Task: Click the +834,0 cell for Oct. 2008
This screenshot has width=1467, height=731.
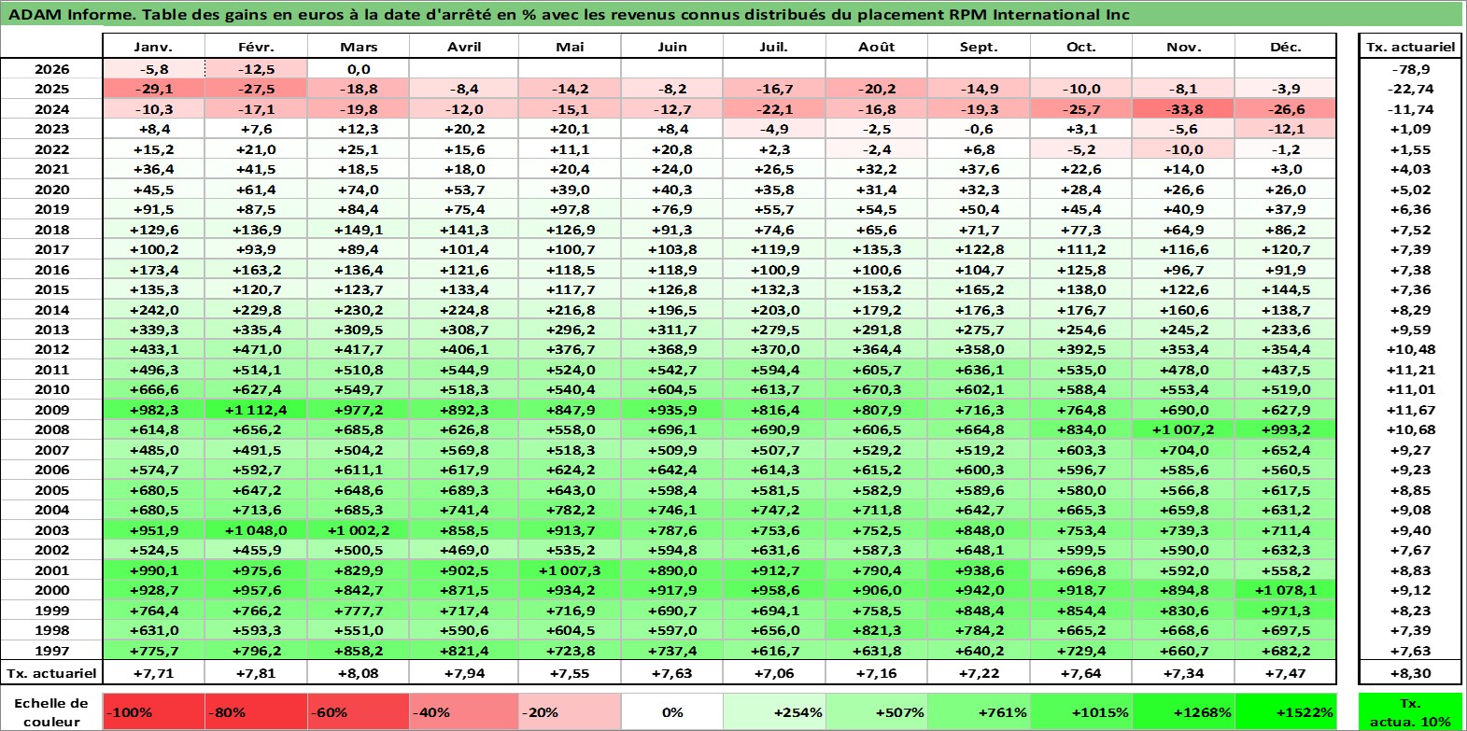Action: tap(1080, 429)
